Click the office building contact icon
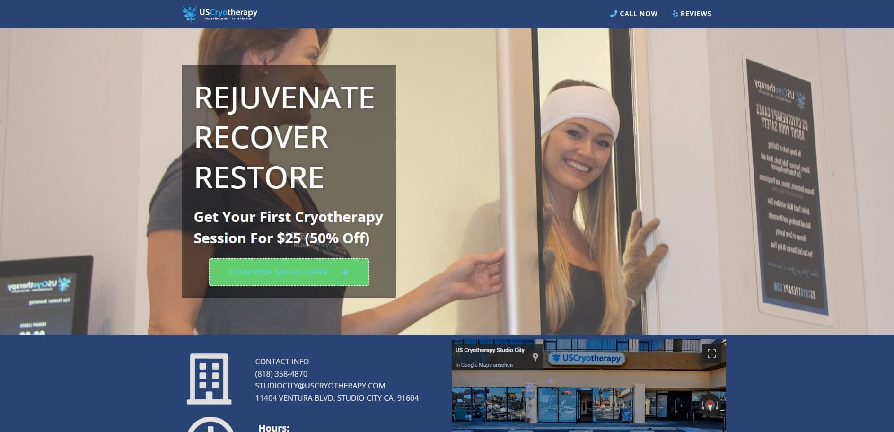The width and height of the screenshot is (894, 432). pos(209,379)
